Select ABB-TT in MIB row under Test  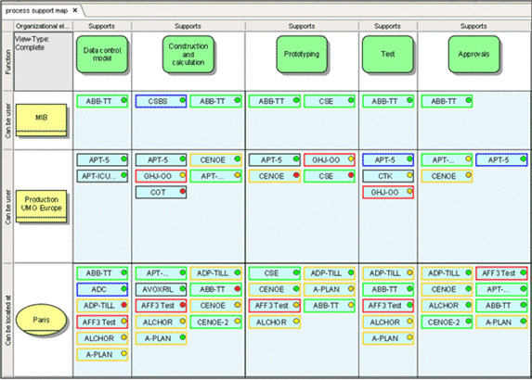click(388, 101)
